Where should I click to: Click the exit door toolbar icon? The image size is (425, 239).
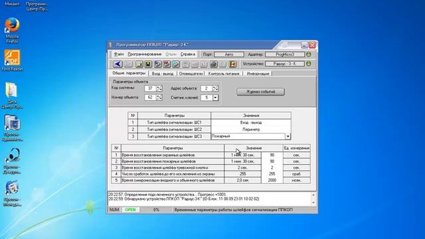pos(232,64)
